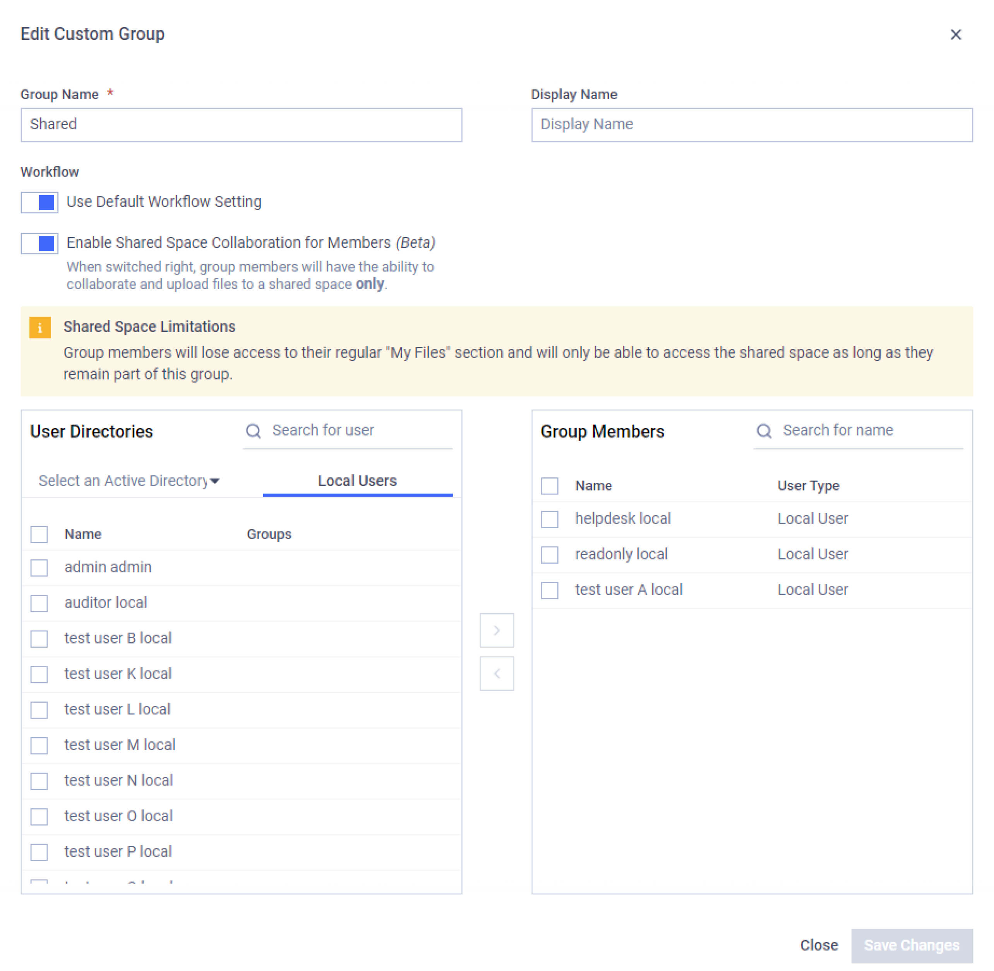This screenshot has height=971, width=994.
Task: Click the Close button
Action: [819, 945]
